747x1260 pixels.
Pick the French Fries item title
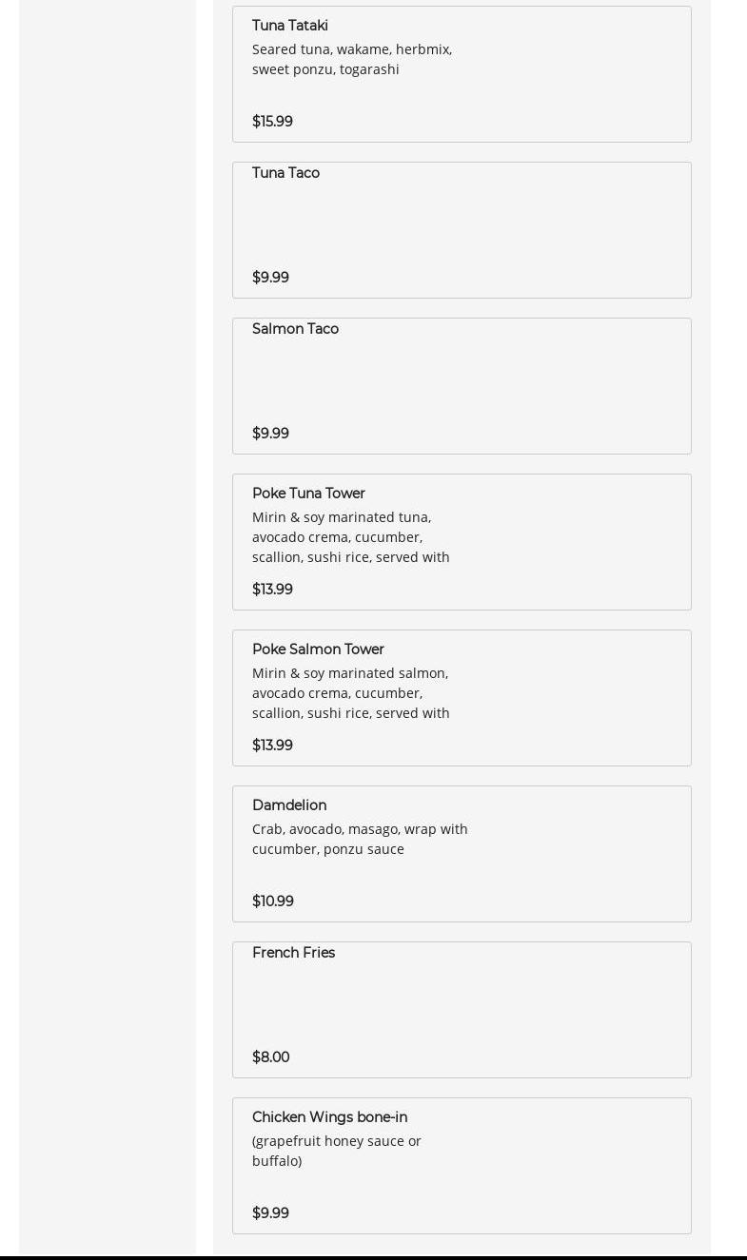[293, 953]
